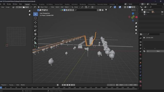This screenshot has height=92, width=164.
Task: Switch to Material Preview shading
Action: point(132,7)
